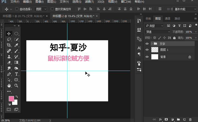Select the Pen tool

pyautogui.click(x=9, y=74)
